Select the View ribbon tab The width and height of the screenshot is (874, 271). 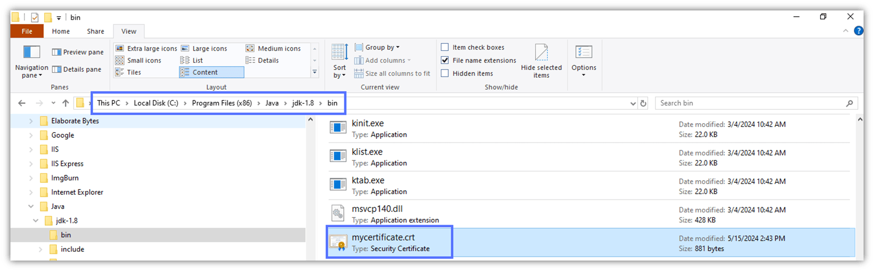129,31
